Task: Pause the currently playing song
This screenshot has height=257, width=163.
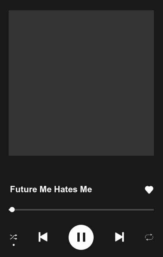Action: coord(81,237)
